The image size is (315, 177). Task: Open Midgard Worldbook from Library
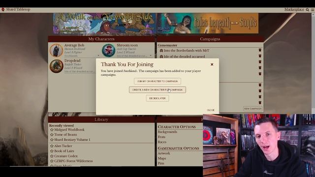(69, 130)
